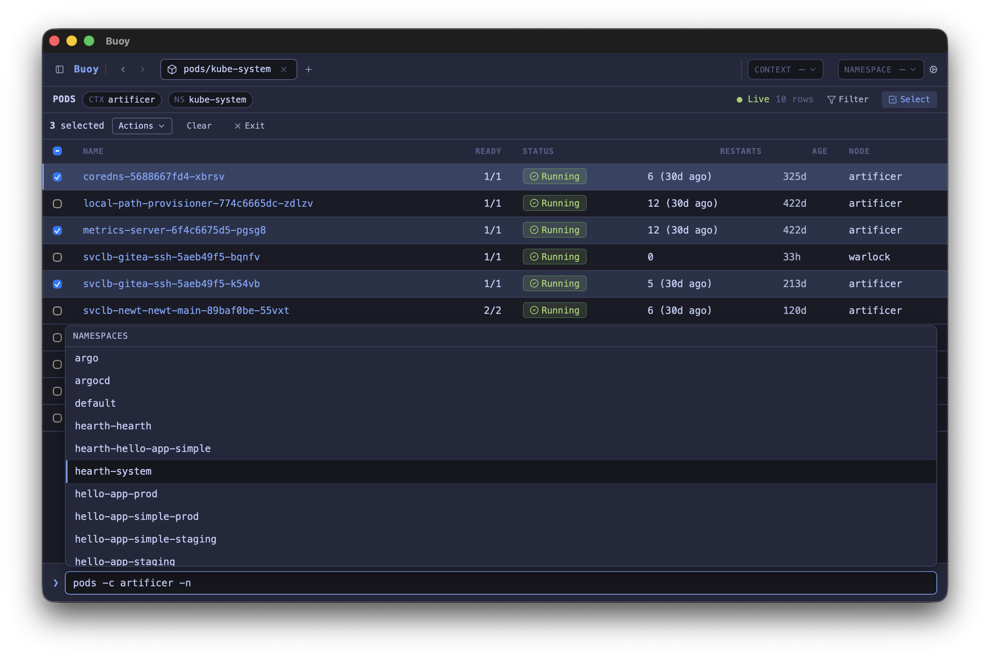
Task: Choose highlighted hearth-system namespace
Action: tap(501, 471)
